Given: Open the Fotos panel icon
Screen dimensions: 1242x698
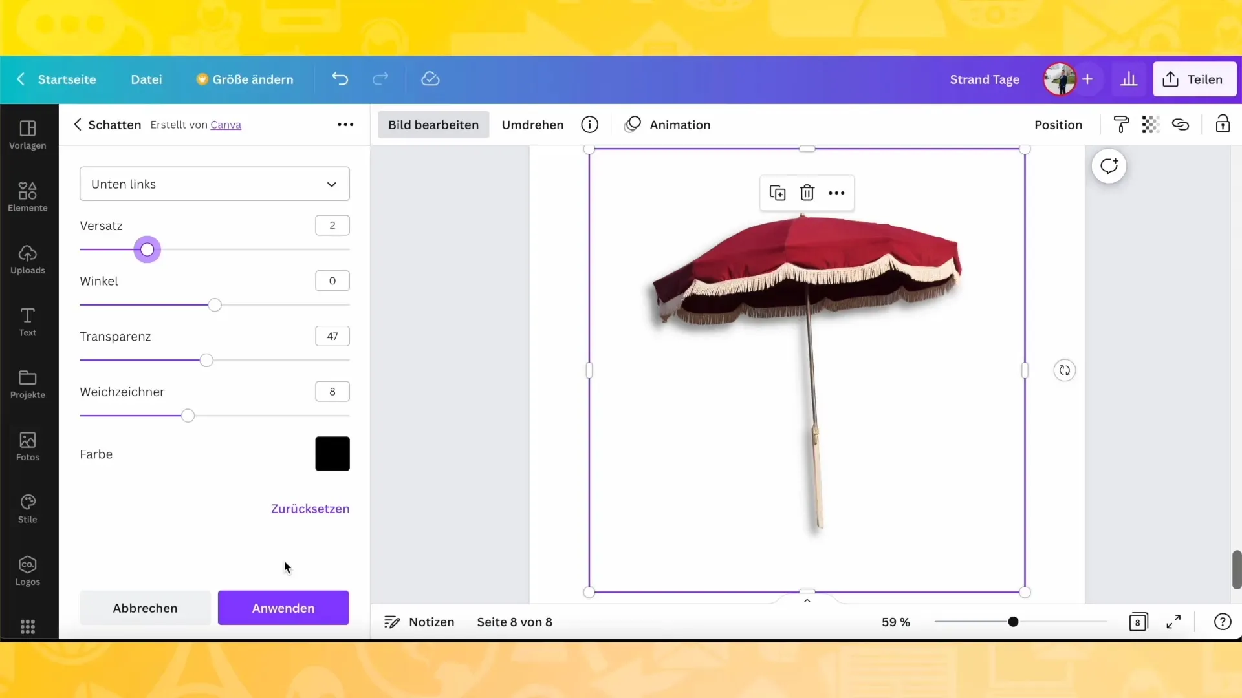Looking at the screenshot, I should click(x=27, y=447).
